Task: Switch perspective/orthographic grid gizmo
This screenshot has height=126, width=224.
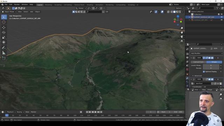Action: click(x=182, y=41)
